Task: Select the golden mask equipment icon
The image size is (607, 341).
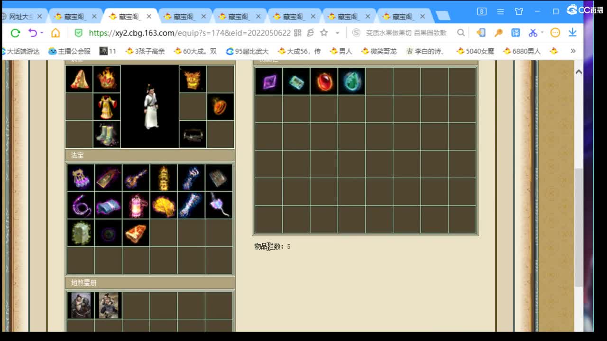Action: (x=193, y=79)
